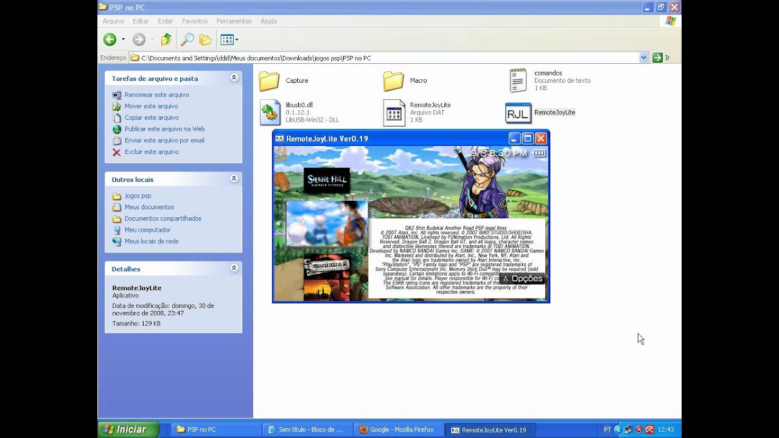Open the Back button history dropdown

[123, 40]
